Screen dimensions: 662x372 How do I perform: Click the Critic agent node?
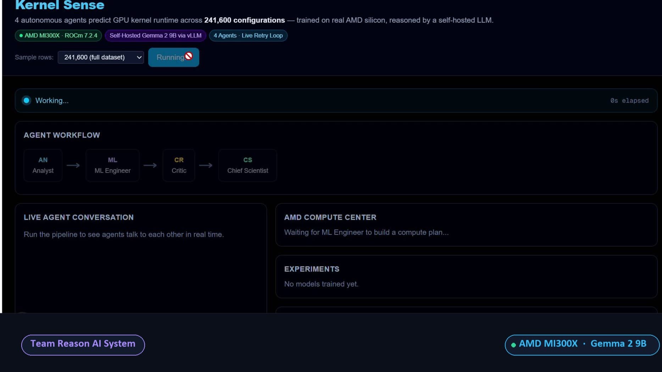point(179,165)
